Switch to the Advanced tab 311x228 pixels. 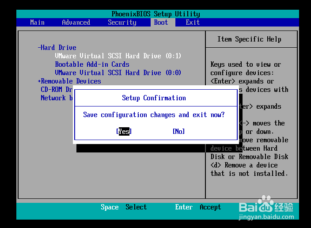[x=76, y=23]
